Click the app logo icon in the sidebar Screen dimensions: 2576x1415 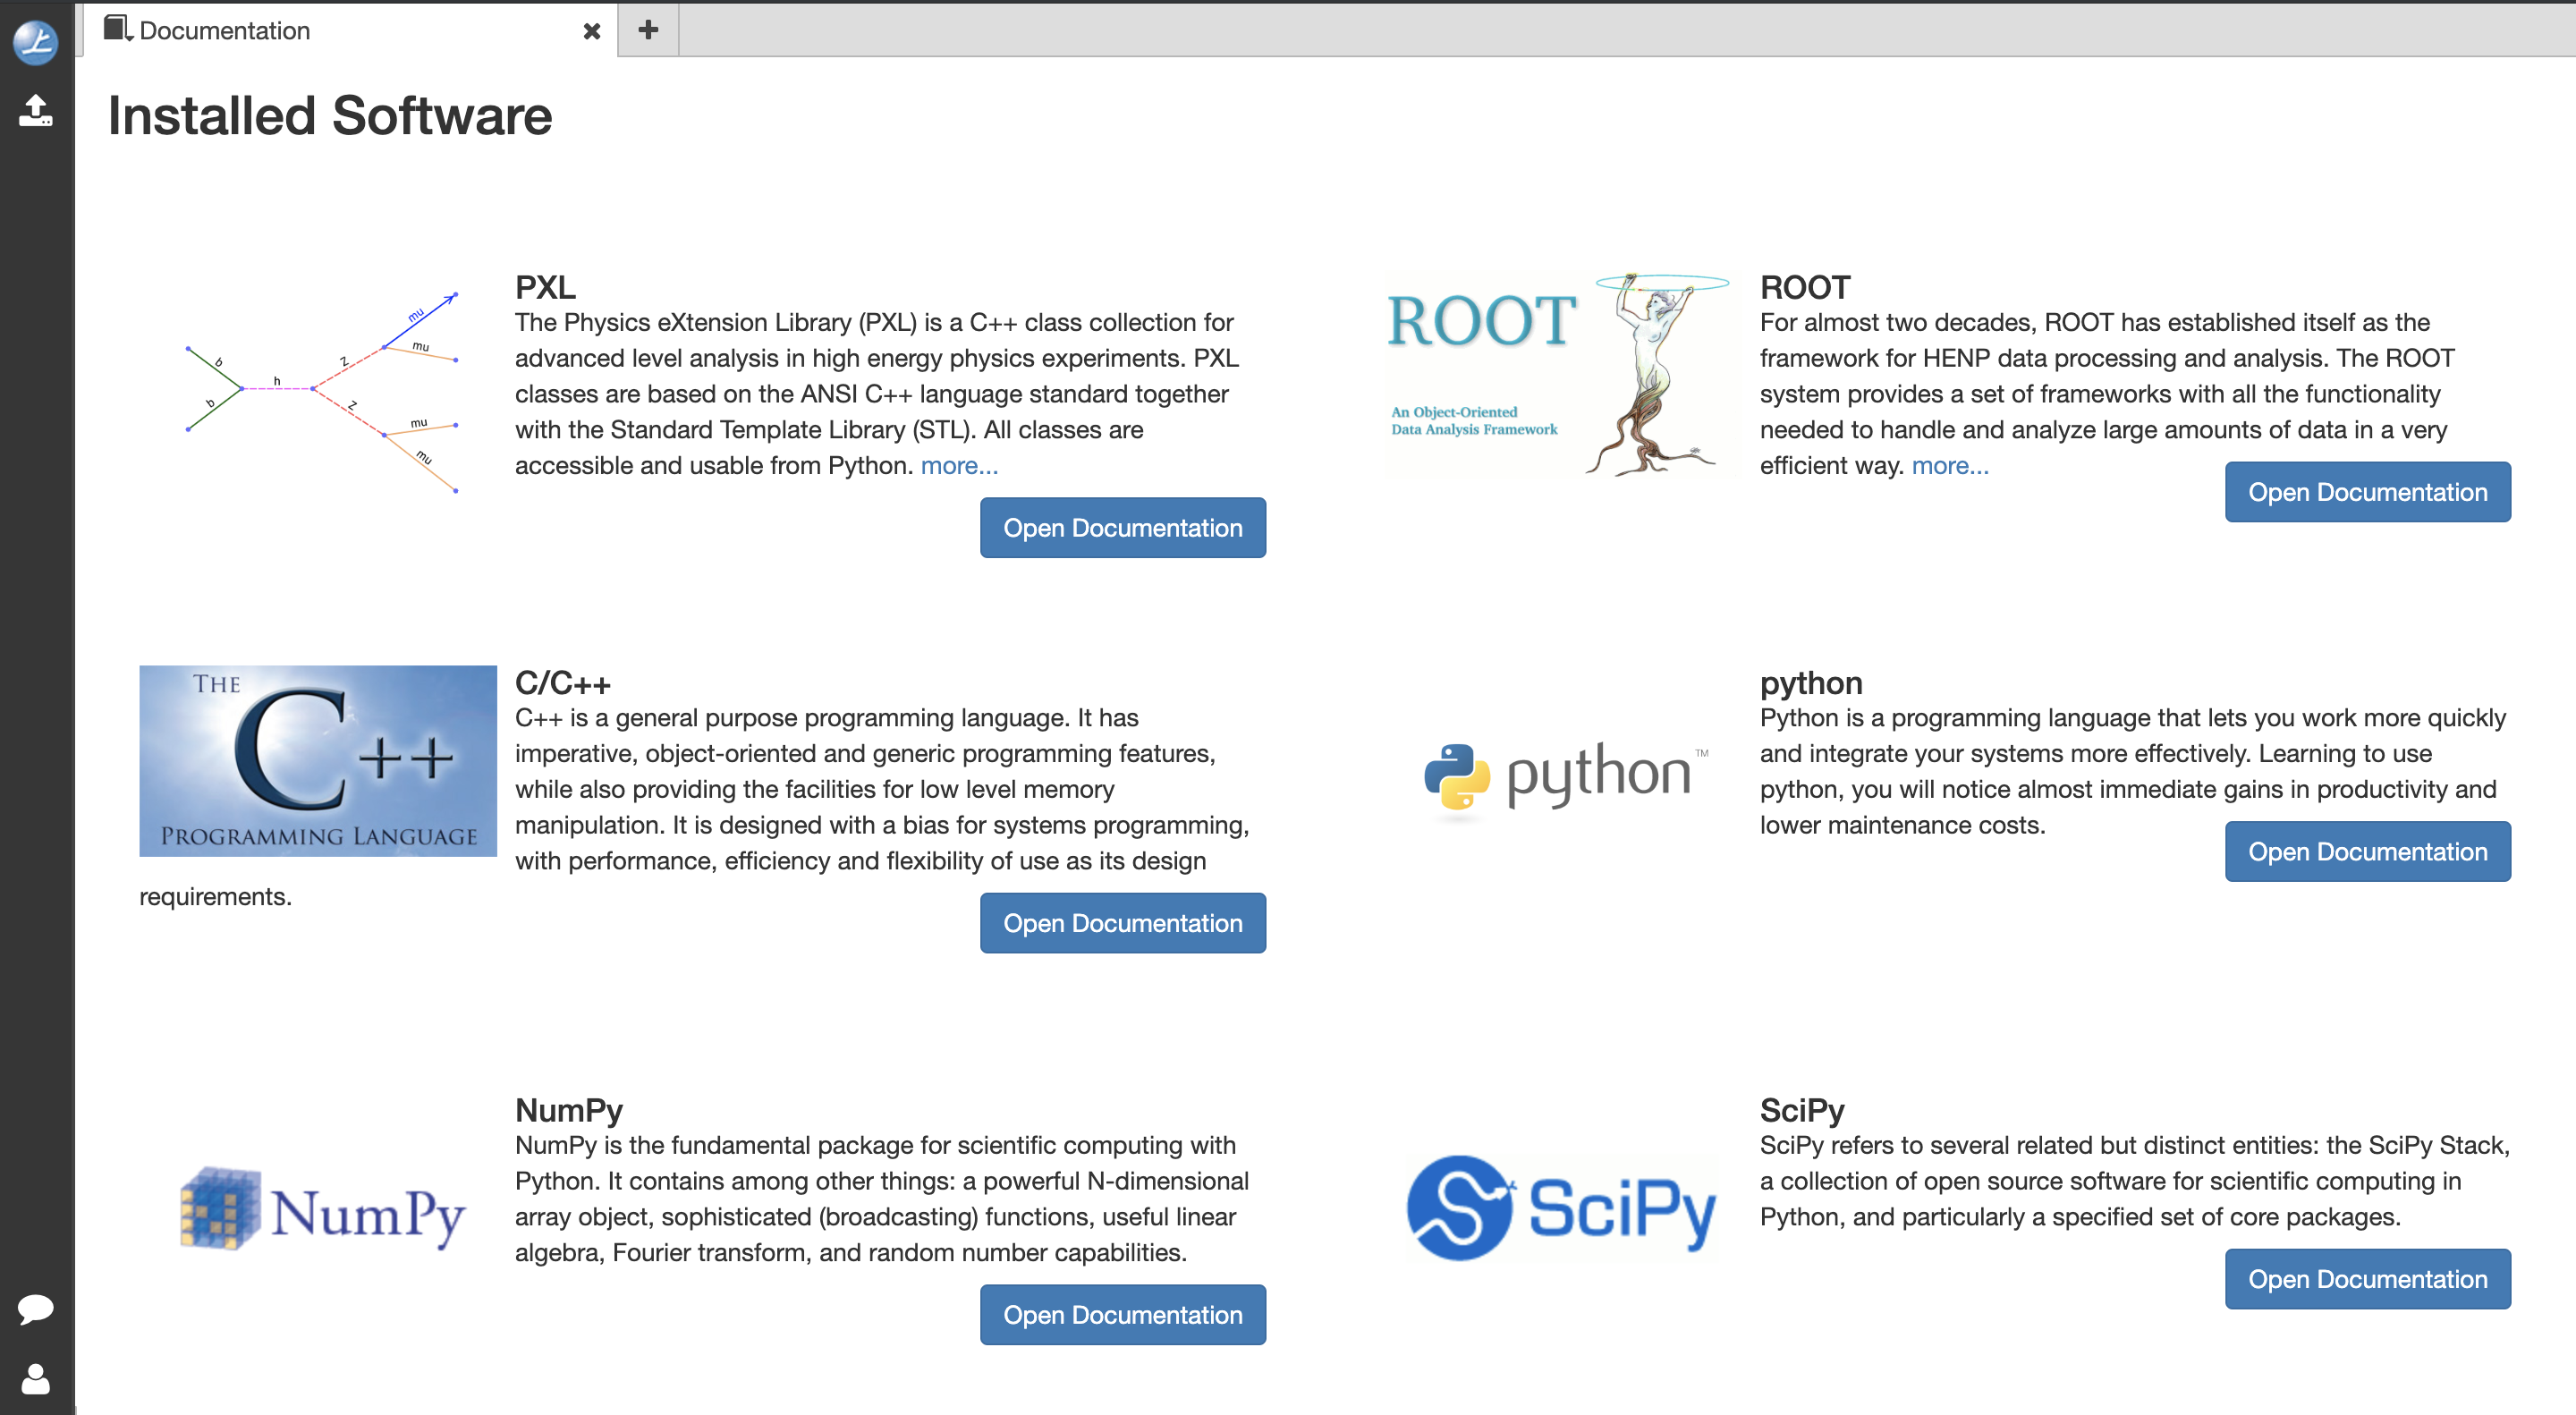pos(36,42)
